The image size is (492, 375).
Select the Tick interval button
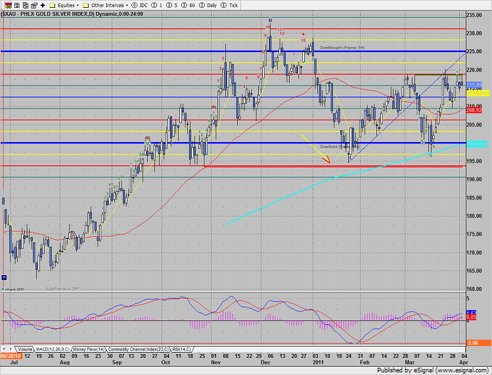point(229,5)
